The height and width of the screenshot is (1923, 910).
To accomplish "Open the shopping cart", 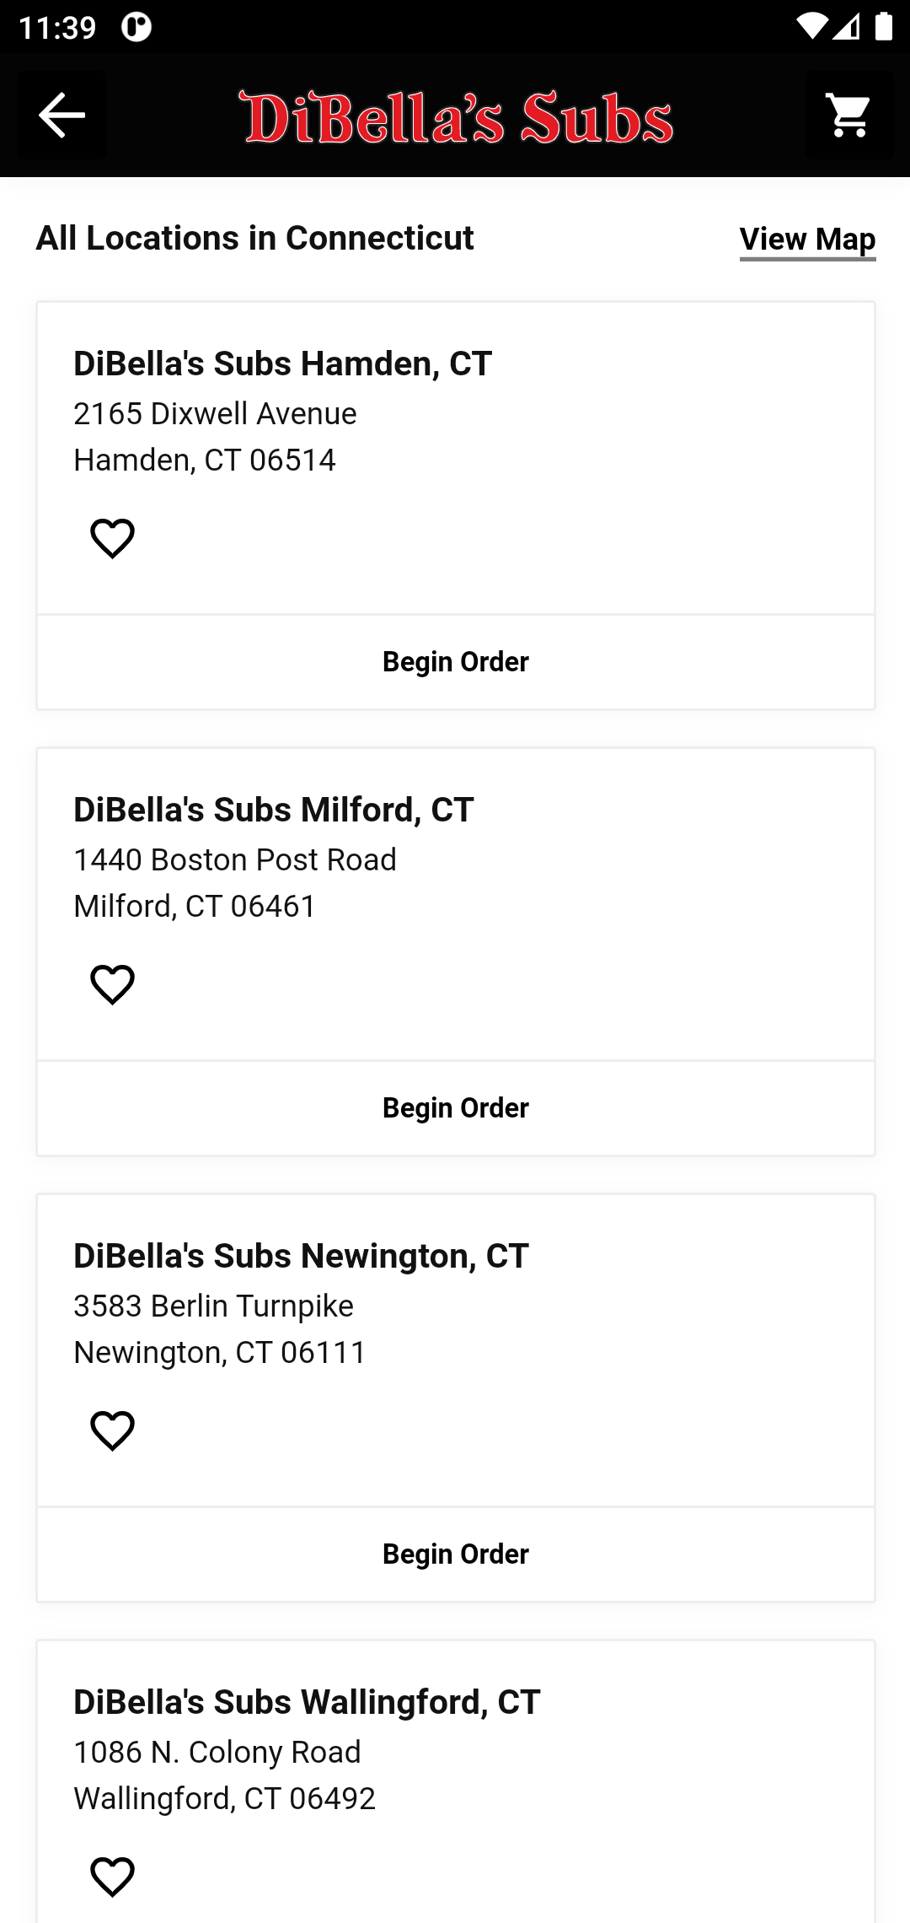I will click(x=848, y=116).
